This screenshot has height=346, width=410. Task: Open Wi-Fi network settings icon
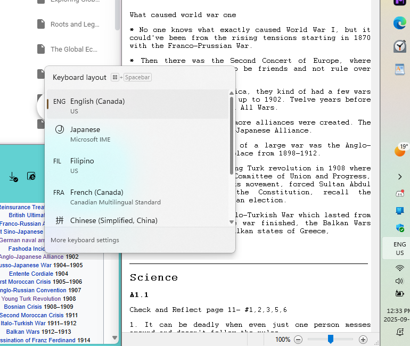point(399,268)
